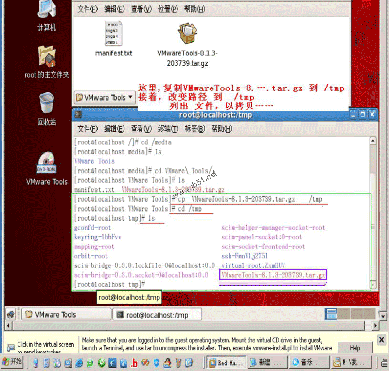This screenshot has height=371, width=389.
Task: Click the red 'b' quick launch icon
Action: pos(134,363)
